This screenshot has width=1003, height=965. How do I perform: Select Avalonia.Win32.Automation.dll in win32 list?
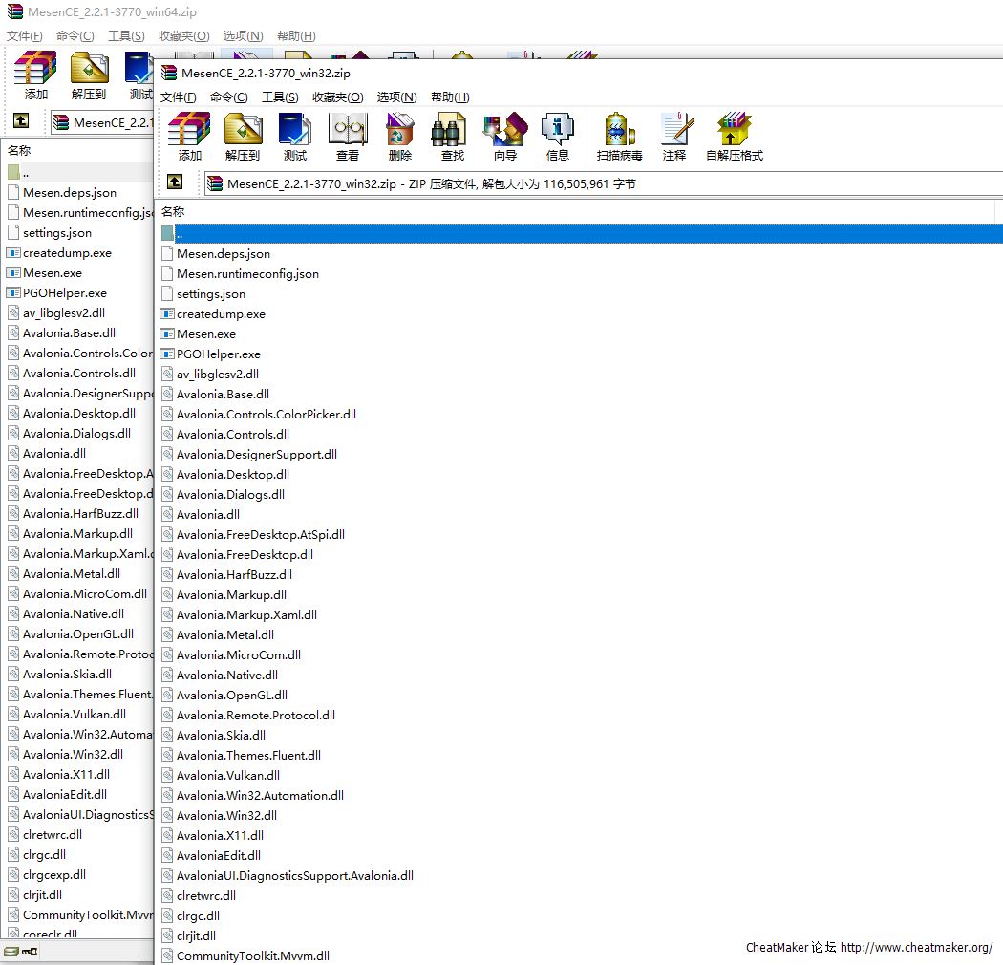(260, 796)
